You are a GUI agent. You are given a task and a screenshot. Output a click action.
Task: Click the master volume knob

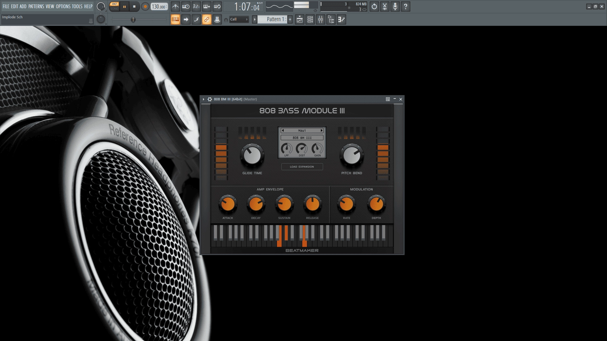tap(101, 6)
